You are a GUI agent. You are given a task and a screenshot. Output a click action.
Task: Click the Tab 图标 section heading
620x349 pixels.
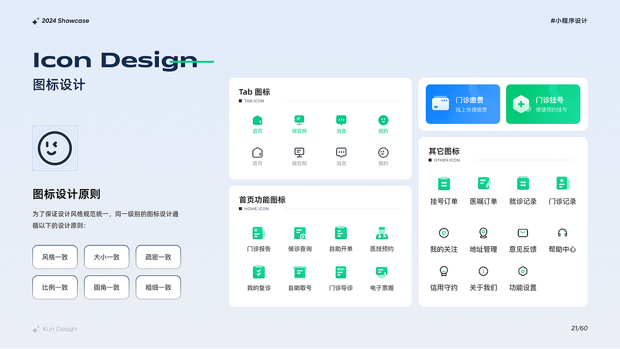254,92
